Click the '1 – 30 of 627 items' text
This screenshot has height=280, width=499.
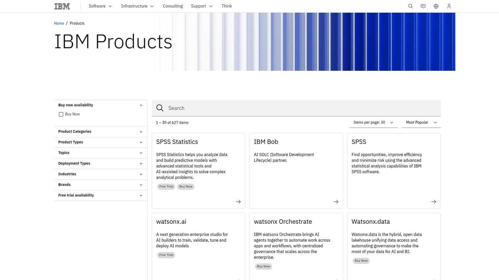[x=172, y=123]
